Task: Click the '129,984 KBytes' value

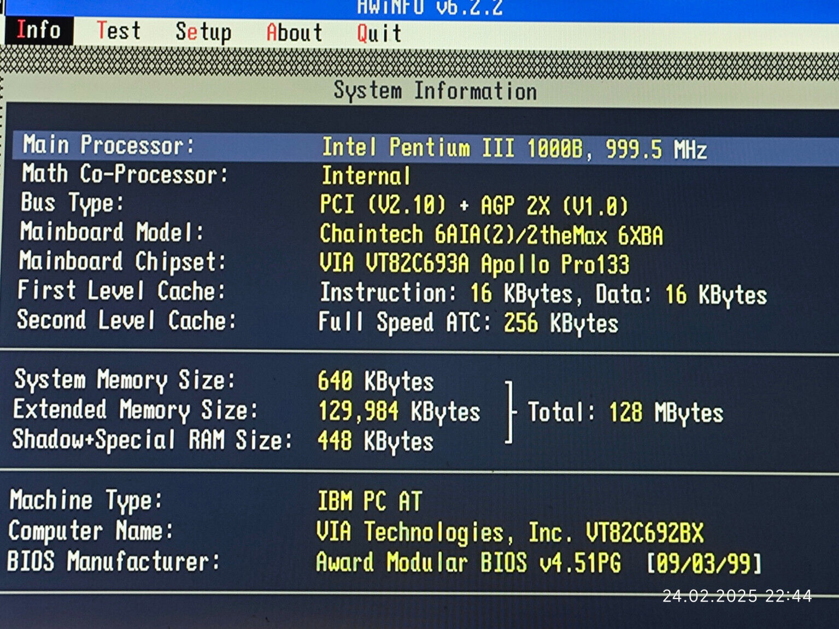Action: 399,412
